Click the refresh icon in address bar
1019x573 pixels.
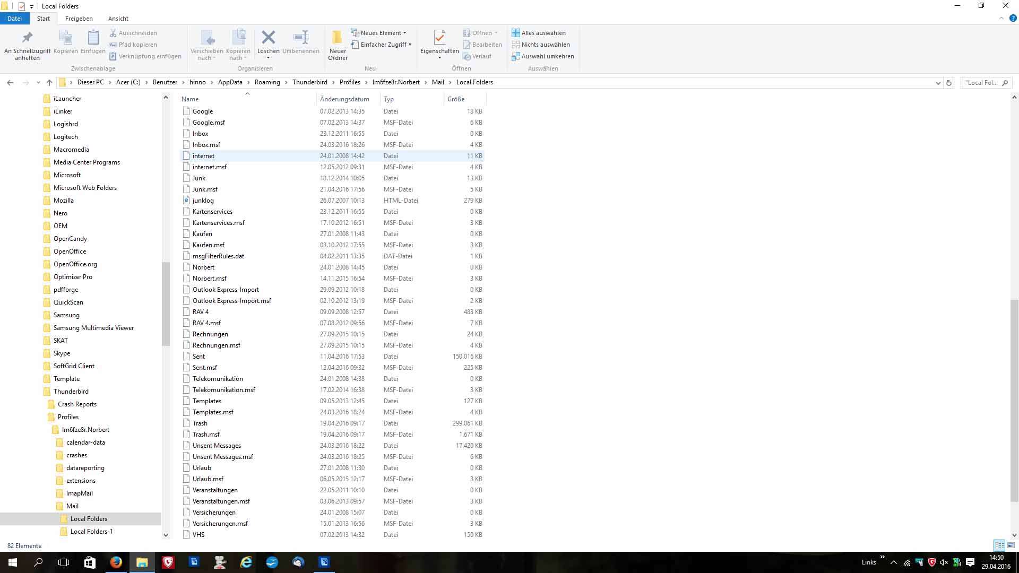949,83
